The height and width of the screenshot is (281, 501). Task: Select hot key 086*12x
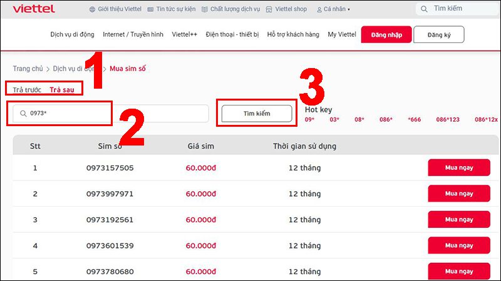[x=486, y=119]
